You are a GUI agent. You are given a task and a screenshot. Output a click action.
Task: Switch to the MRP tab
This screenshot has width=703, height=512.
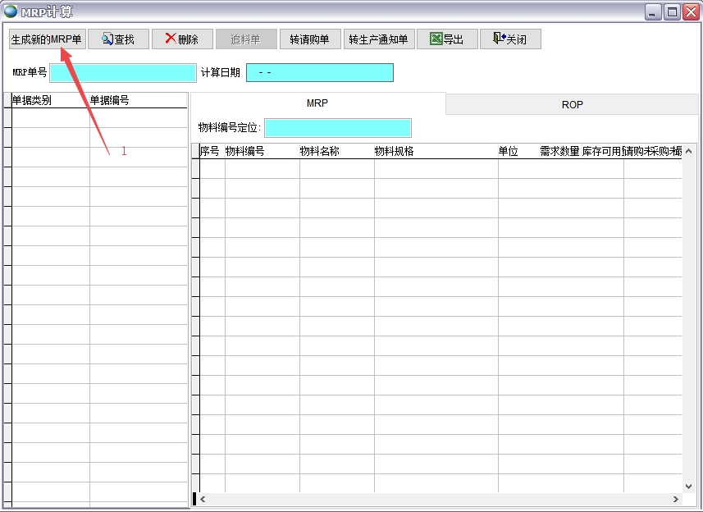click(318, 103)
